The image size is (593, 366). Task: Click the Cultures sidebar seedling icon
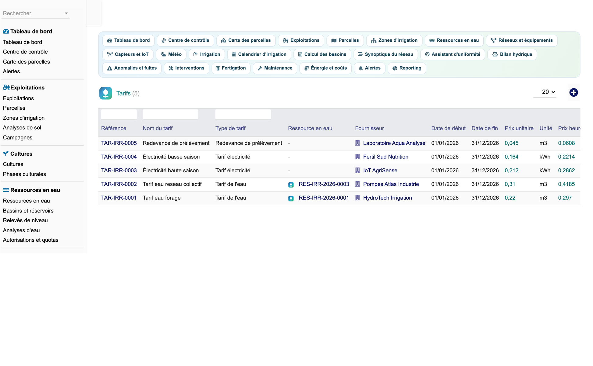pyautogui.click(x=6, y=154)
